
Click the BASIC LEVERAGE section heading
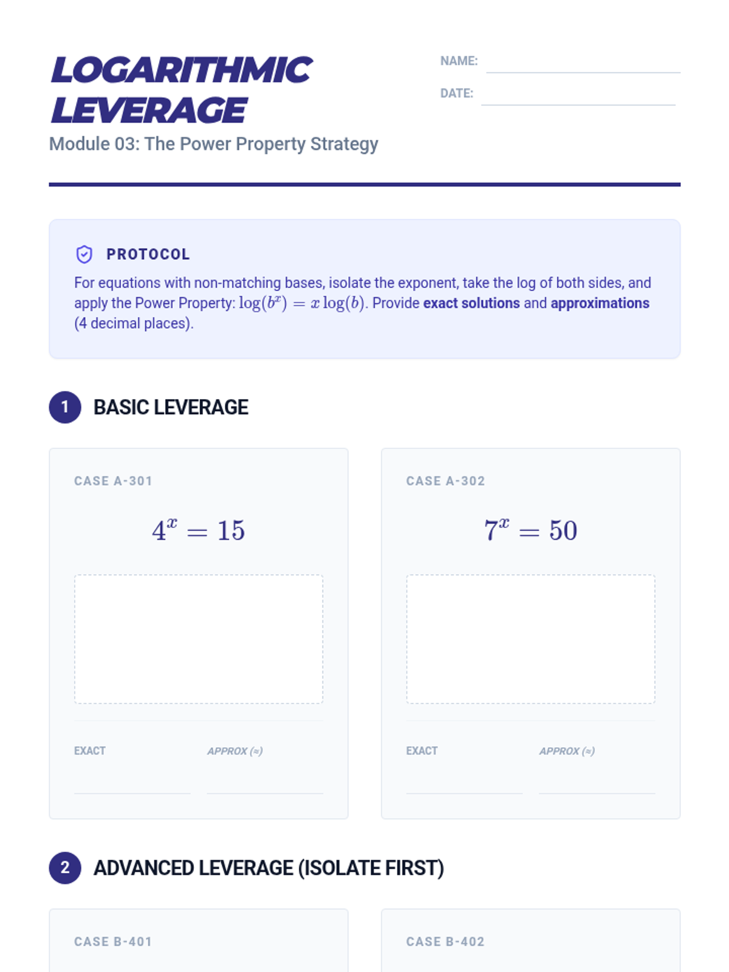(171, 407)
